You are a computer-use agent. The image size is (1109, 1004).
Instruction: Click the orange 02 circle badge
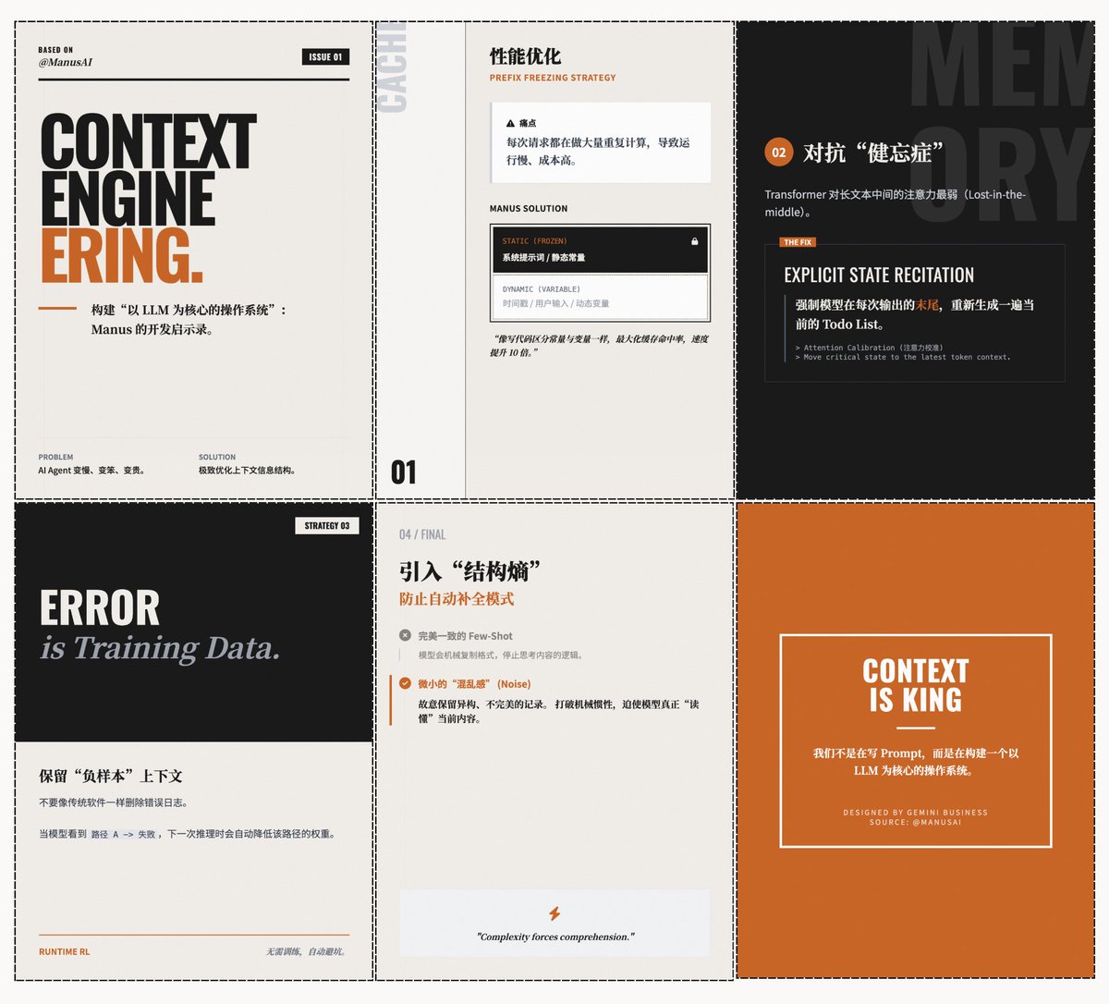[x=779, y=153]
